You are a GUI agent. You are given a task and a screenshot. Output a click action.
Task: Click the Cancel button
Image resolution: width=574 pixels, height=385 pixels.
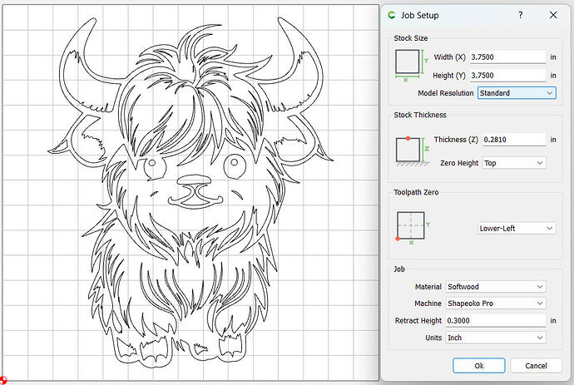tap(536, 366)
